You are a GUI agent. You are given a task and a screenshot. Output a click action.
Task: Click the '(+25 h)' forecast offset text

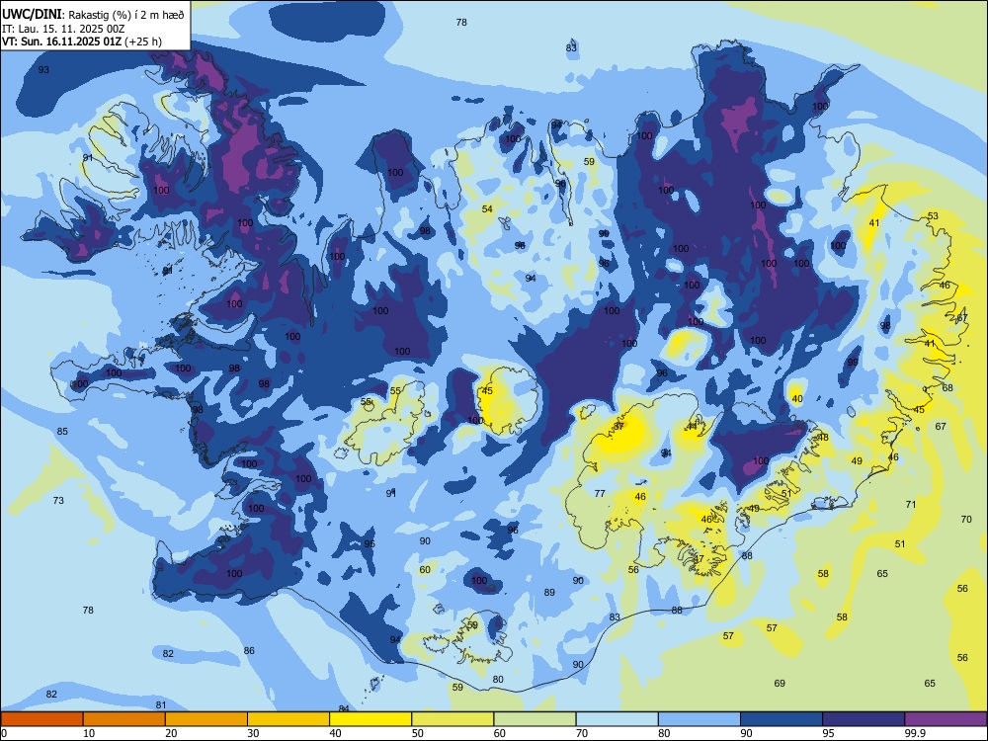143,41
